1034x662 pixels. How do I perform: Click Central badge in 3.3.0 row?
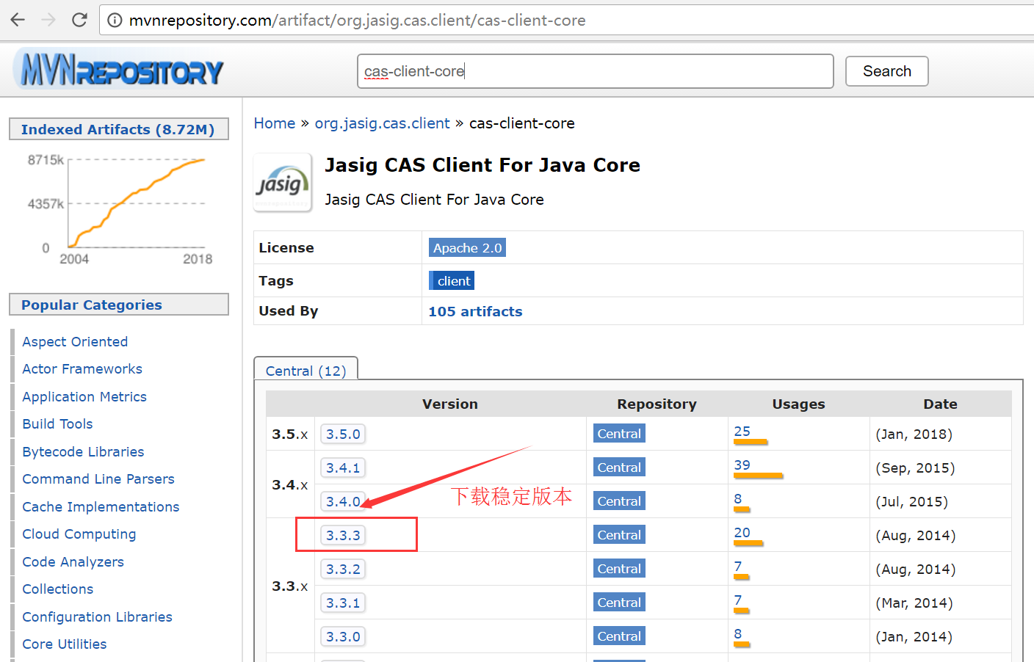[x=619, y=636]
